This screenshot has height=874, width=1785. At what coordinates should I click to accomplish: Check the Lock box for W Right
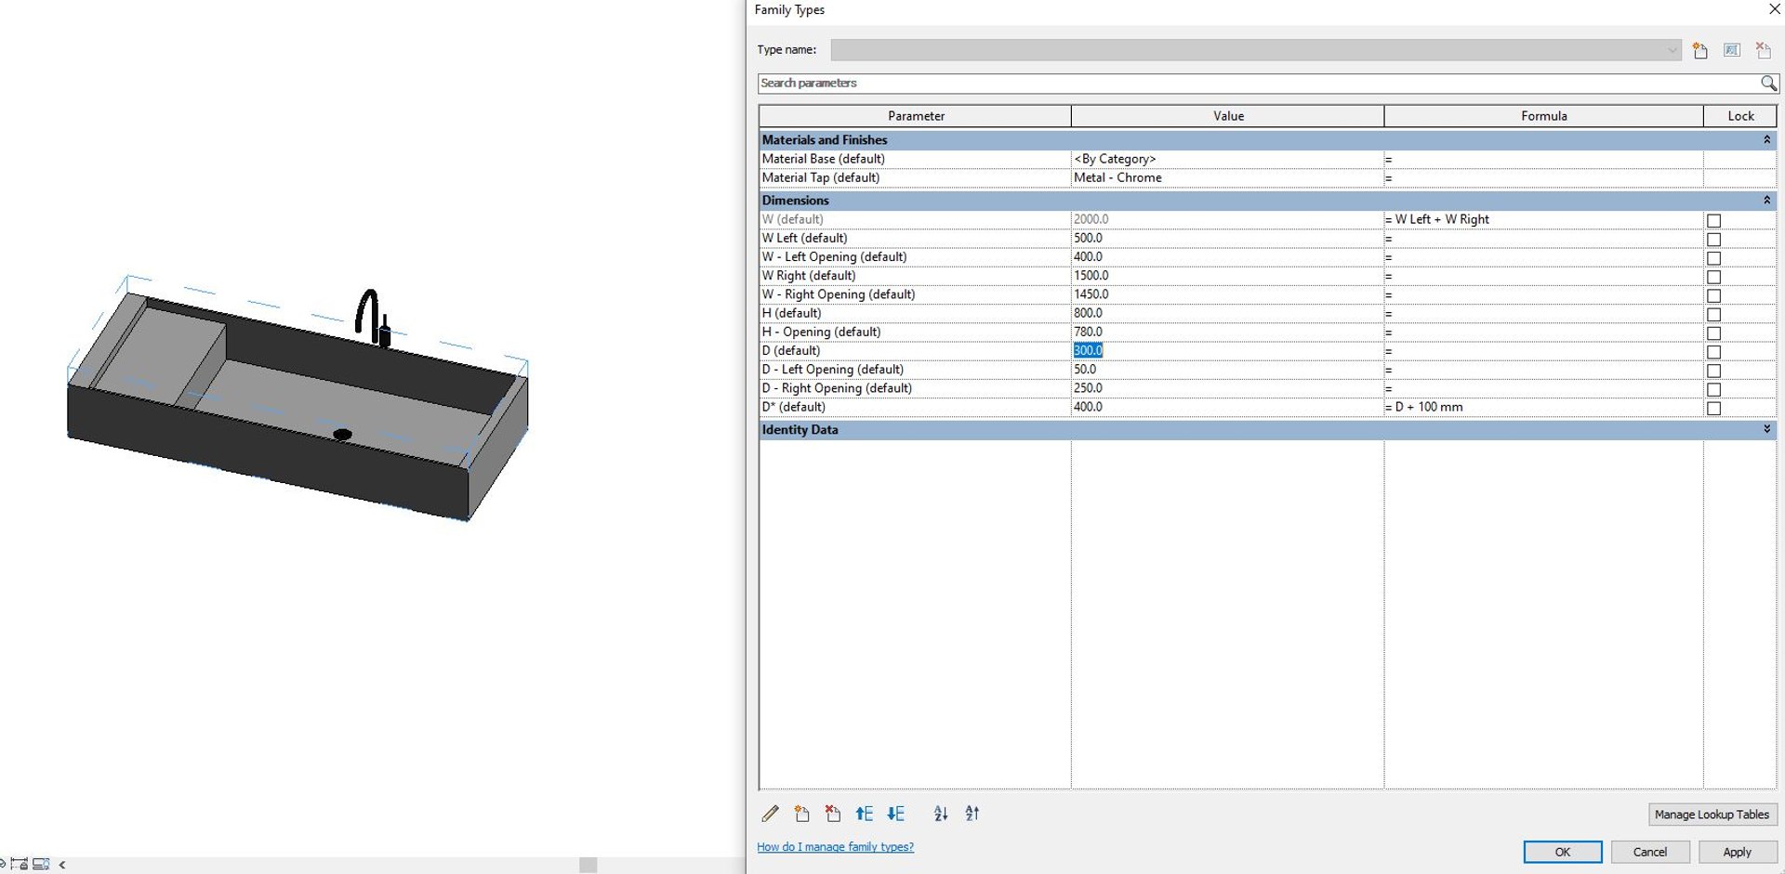tap(1713, 277)
